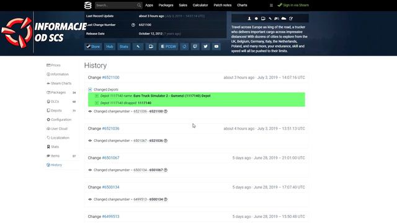Select the History sidebar tab
397x223 pixels.
coord(54,165)
